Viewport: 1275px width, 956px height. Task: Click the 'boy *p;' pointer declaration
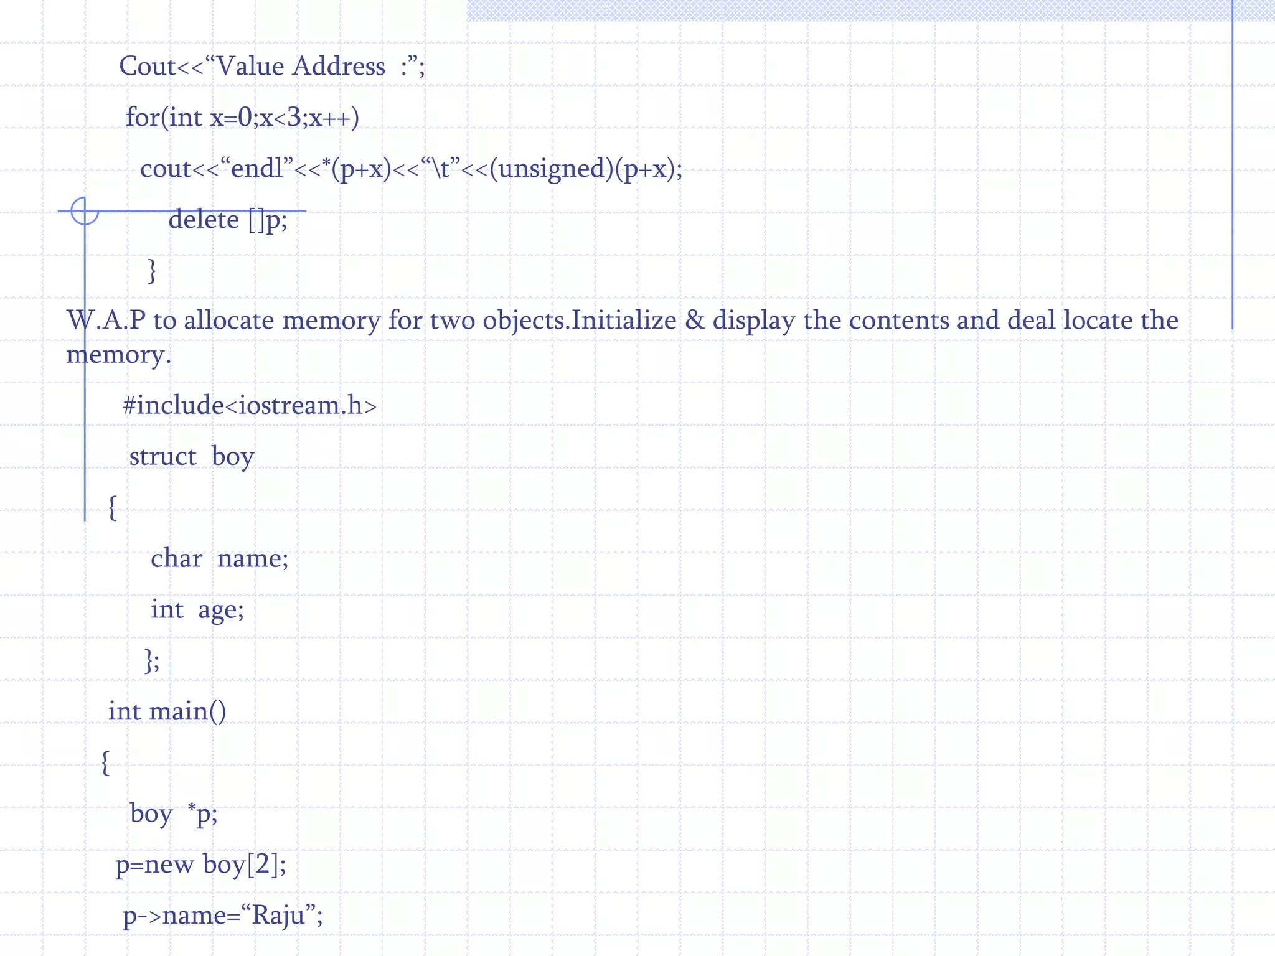pos(174,813)
